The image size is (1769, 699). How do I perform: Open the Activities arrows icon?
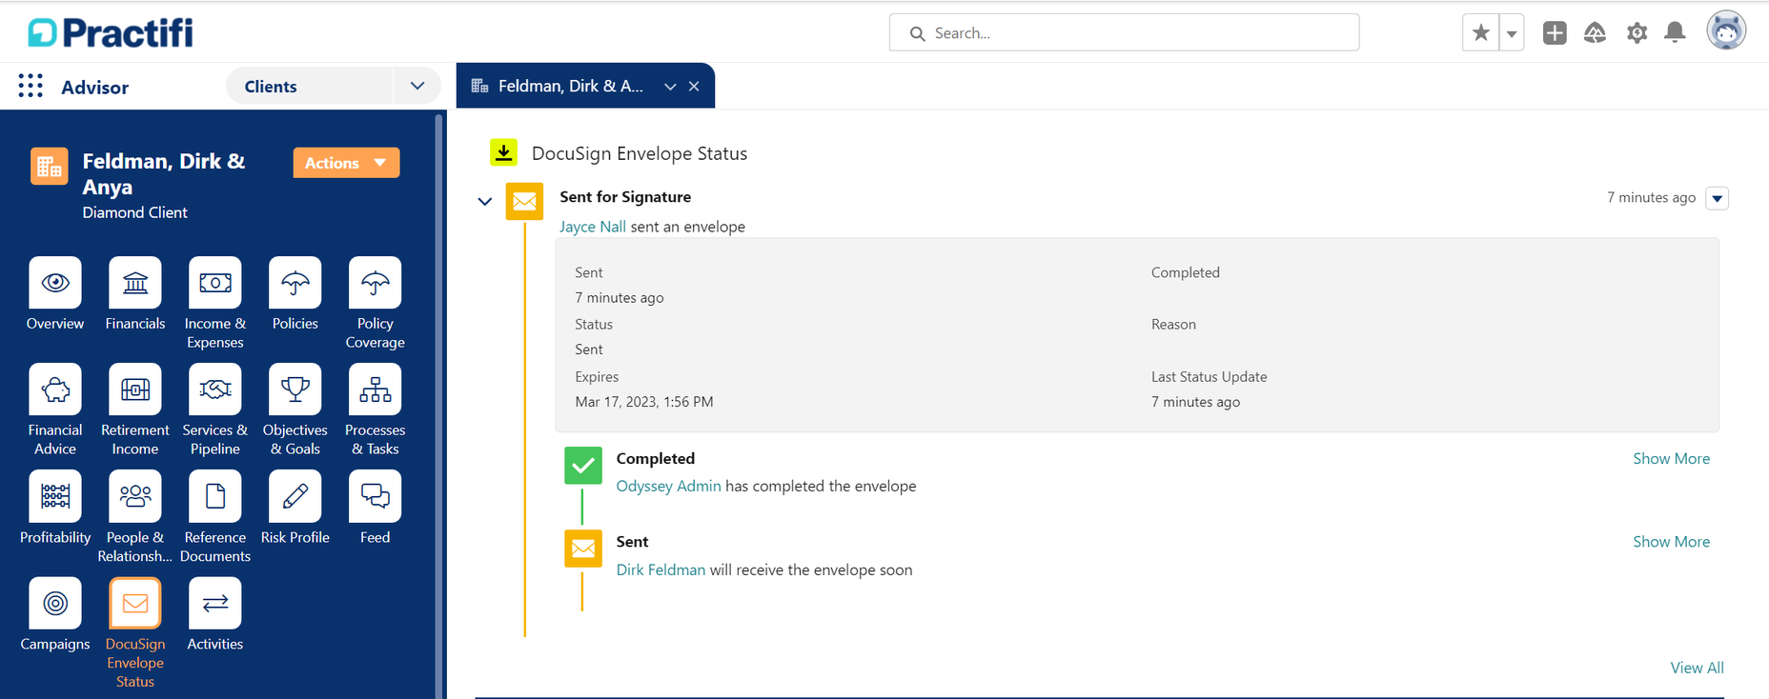pos(215,603)
